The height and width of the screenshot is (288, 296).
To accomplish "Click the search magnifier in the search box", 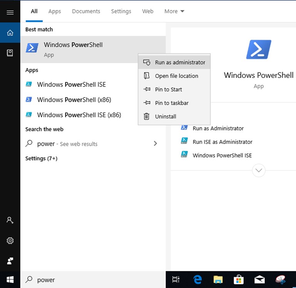I will tap(29, 280).
